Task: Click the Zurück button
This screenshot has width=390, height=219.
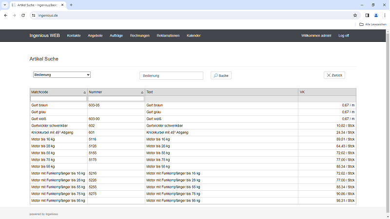Action: click(x=334, y=75)
